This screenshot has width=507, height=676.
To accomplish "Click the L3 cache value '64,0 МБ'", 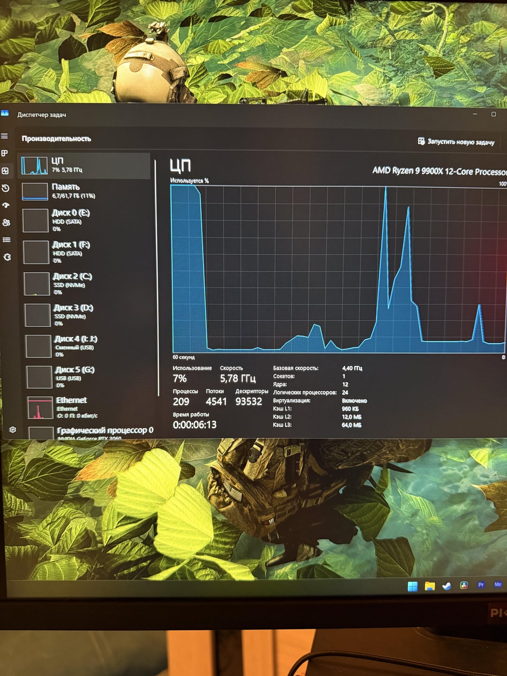I will click(x=352, y=425).
